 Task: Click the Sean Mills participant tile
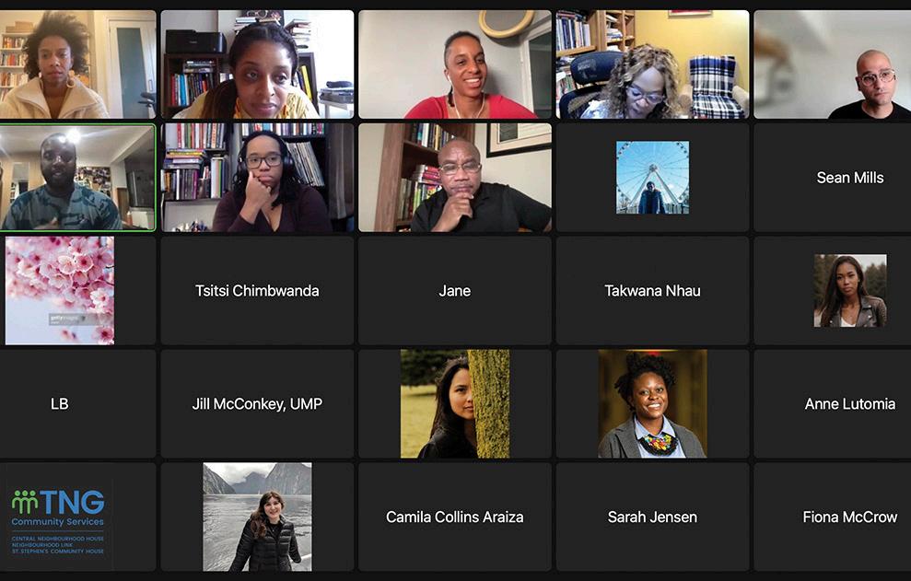coord(832,177)
